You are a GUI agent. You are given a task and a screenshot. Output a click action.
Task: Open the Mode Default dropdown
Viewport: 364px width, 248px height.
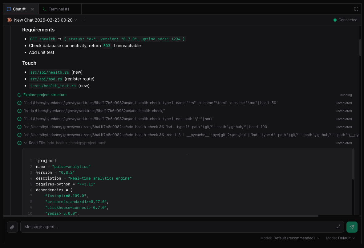pyautogui.click(x=346, y=238)
